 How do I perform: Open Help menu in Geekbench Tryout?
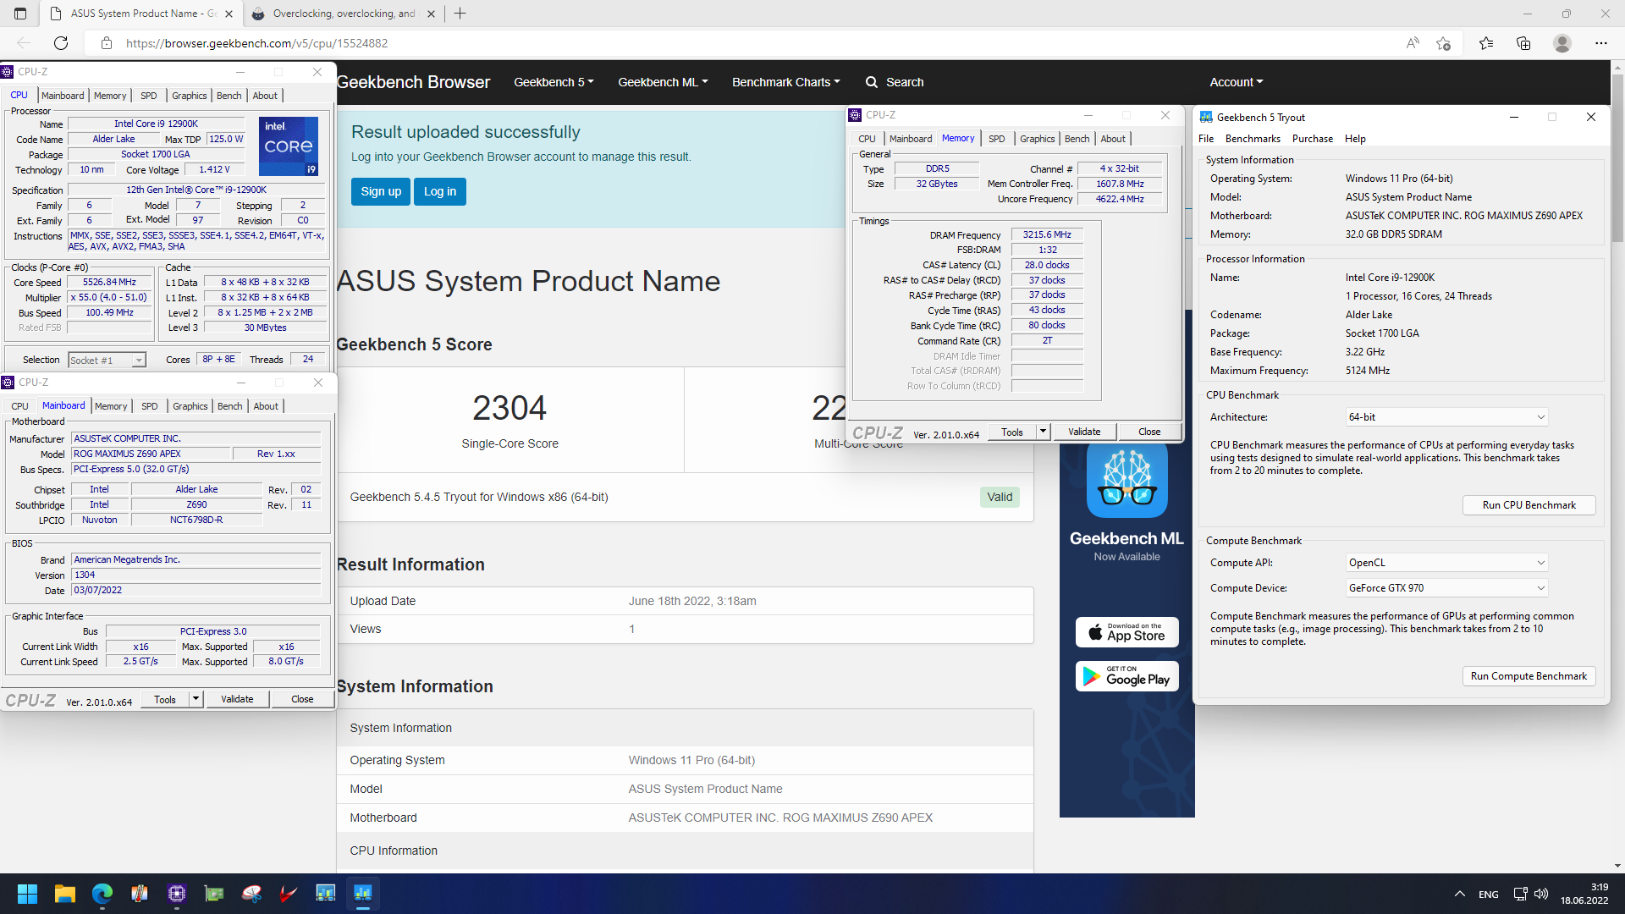1355,139
